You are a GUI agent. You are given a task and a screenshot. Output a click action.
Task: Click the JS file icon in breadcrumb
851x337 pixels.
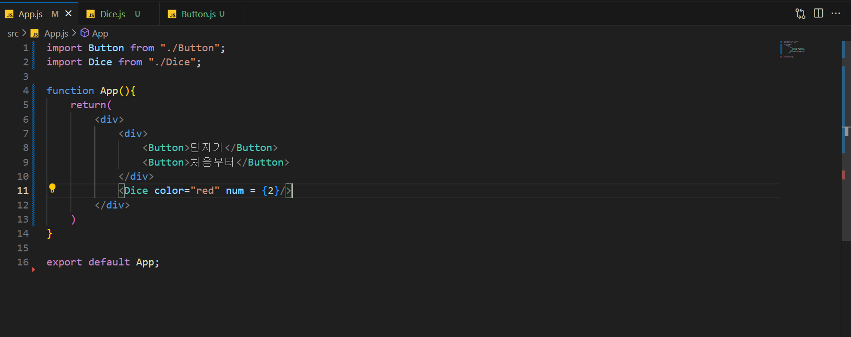[x=35, y=33]
